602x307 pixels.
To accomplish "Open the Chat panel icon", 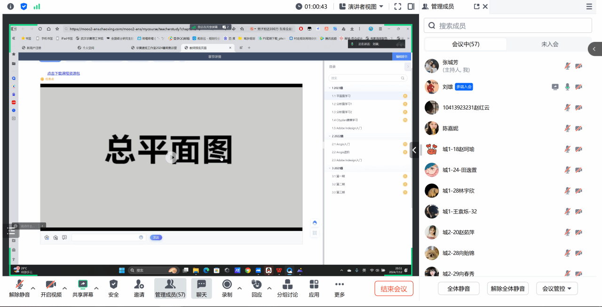I will (x=201, y=284).
